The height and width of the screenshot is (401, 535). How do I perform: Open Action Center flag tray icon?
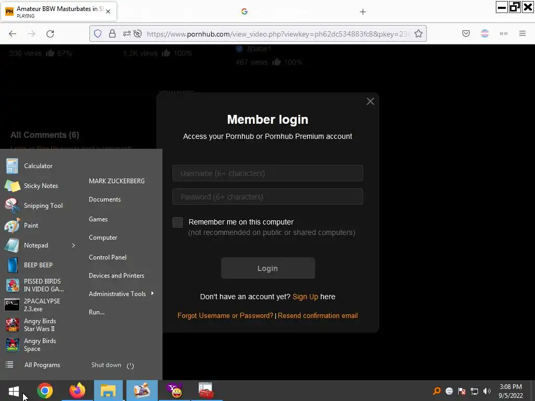click(462, 391)
